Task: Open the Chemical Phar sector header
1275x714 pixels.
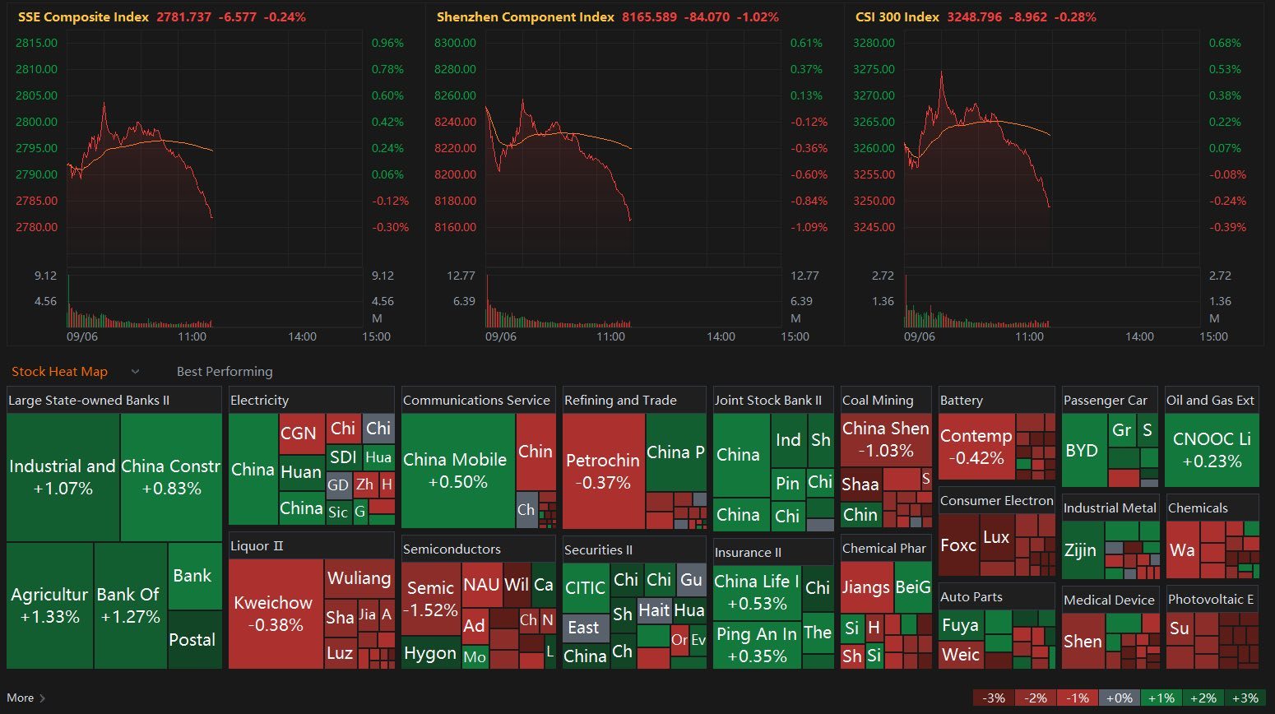Action: 884,549
